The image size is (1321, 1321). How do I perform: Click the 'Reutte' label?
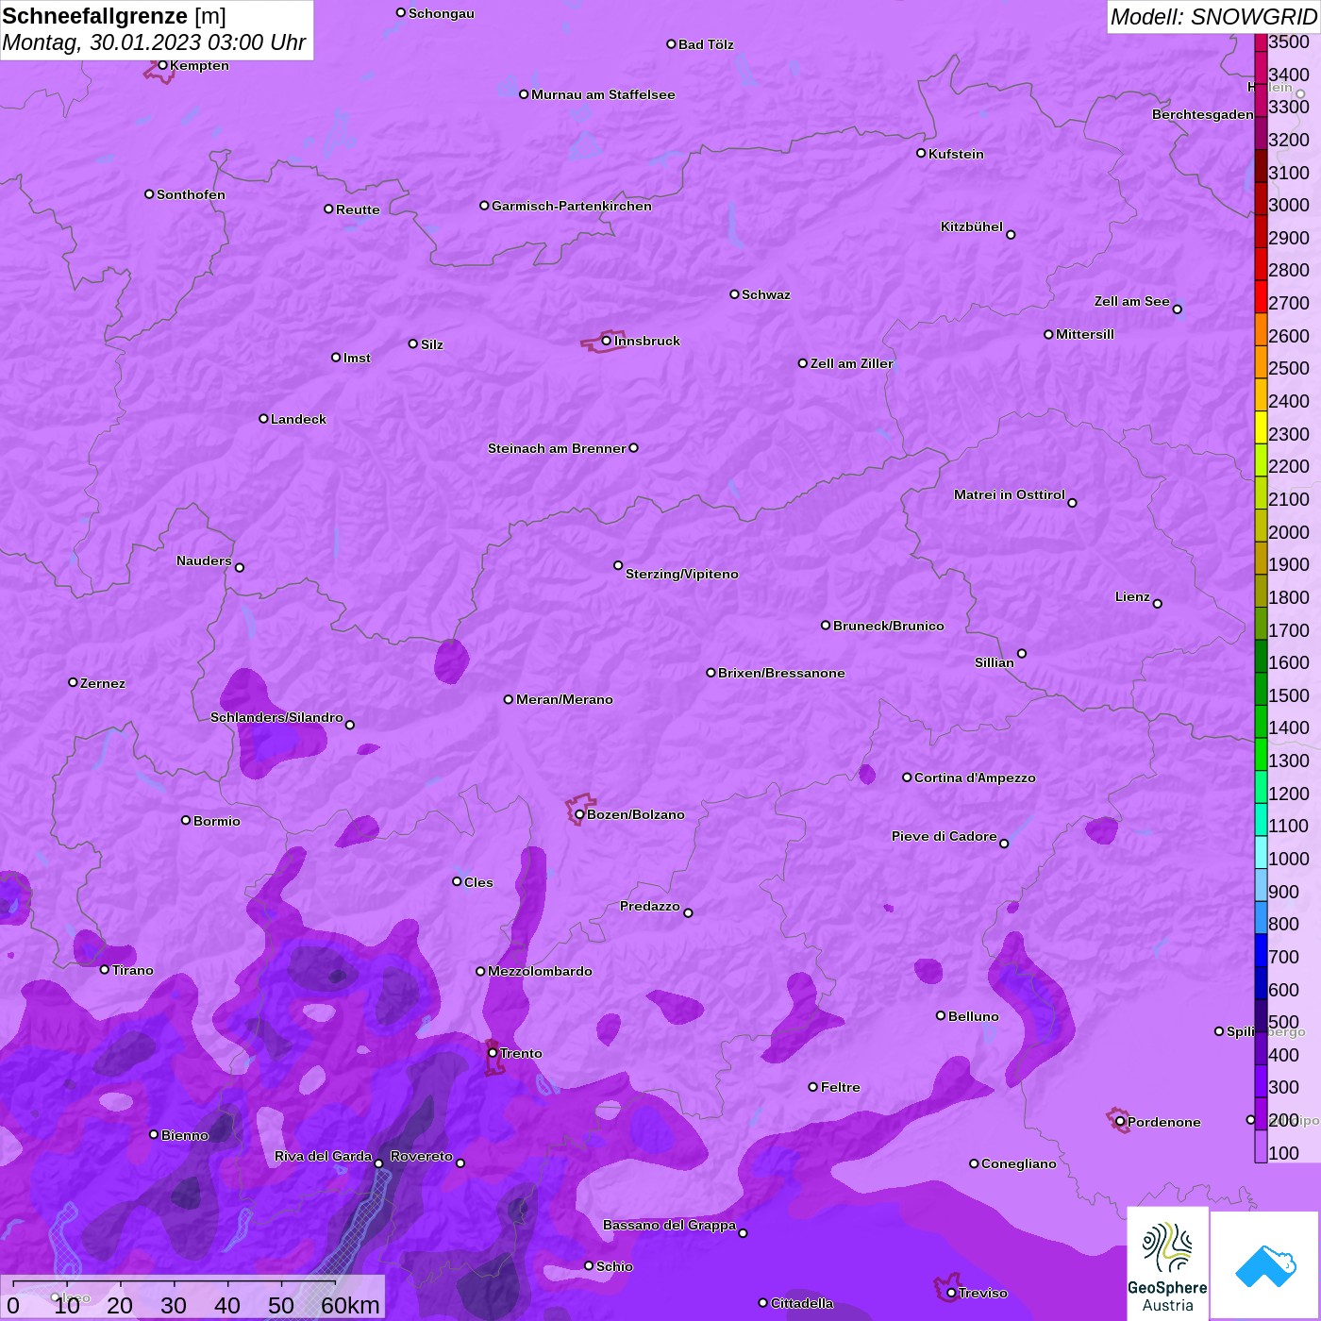point(358,209)
